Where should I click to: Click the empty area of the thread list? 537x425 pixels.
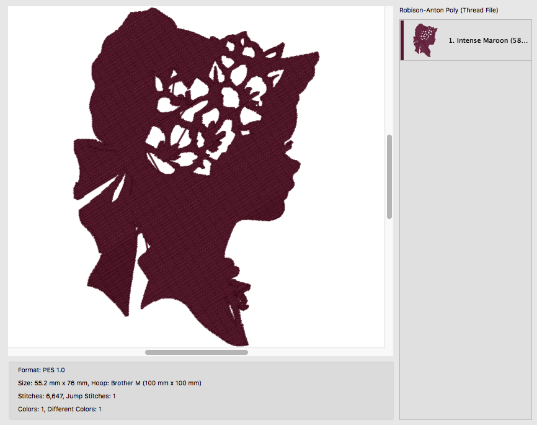pyautogui.click(x=466, y=240)
